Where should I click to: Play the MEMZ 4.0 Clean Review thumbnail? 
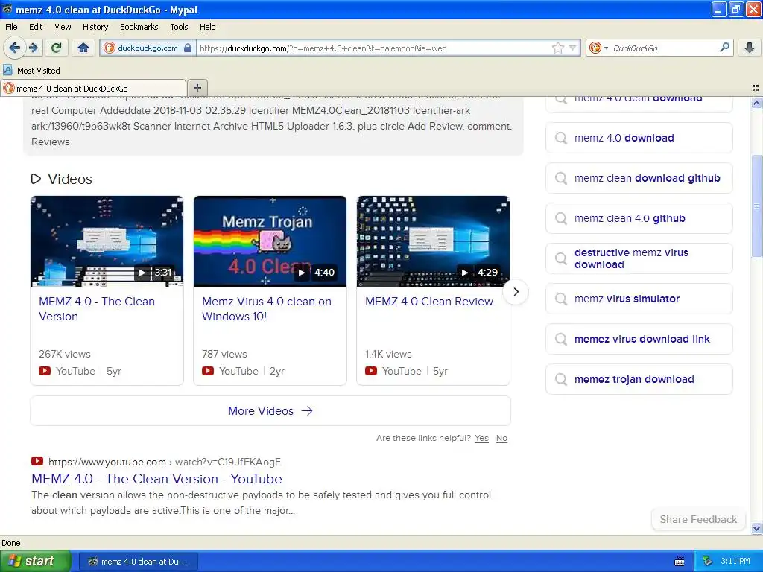click(433, 241)
